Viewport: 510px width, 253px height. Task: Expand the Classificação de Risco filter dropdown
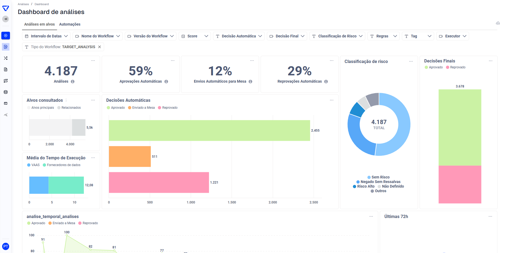[337, 36]
